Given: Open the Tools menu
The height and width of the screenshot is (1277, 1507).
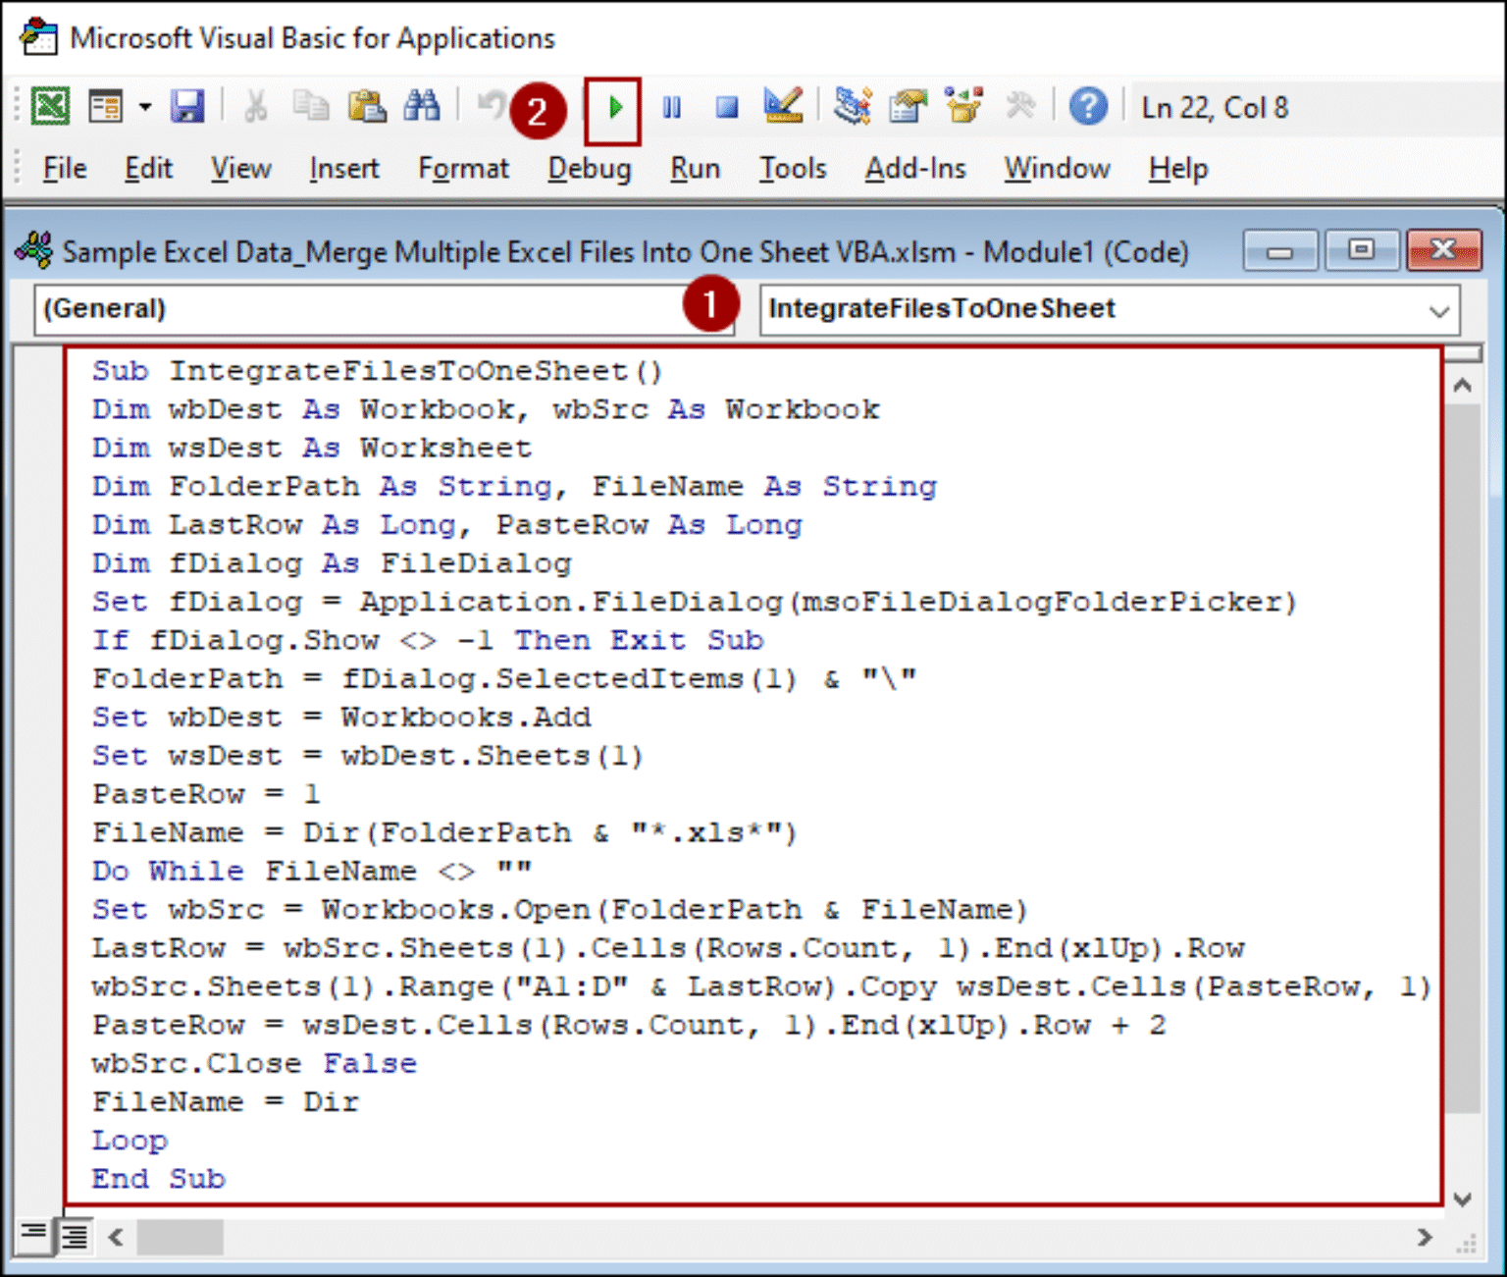Looking at the screenshot, I should (792, 168).
